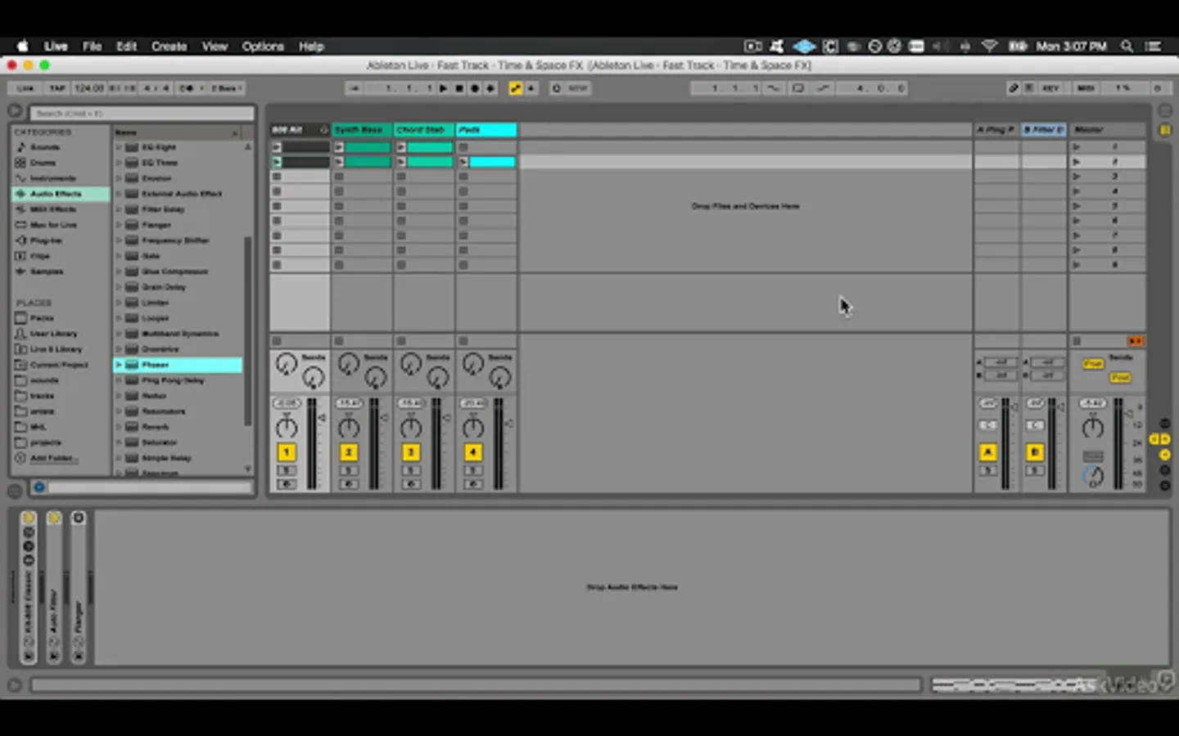Open the File menu
Screen dimensions: 1179x736
92,47
